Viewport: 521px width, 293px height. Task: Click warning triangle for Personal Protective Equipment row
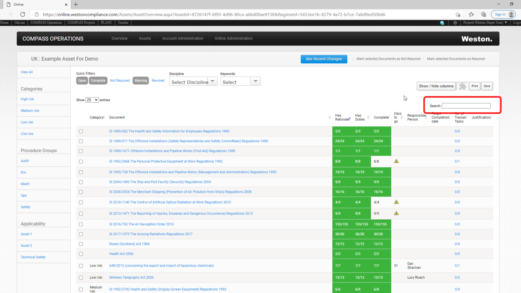coord(396,161)
